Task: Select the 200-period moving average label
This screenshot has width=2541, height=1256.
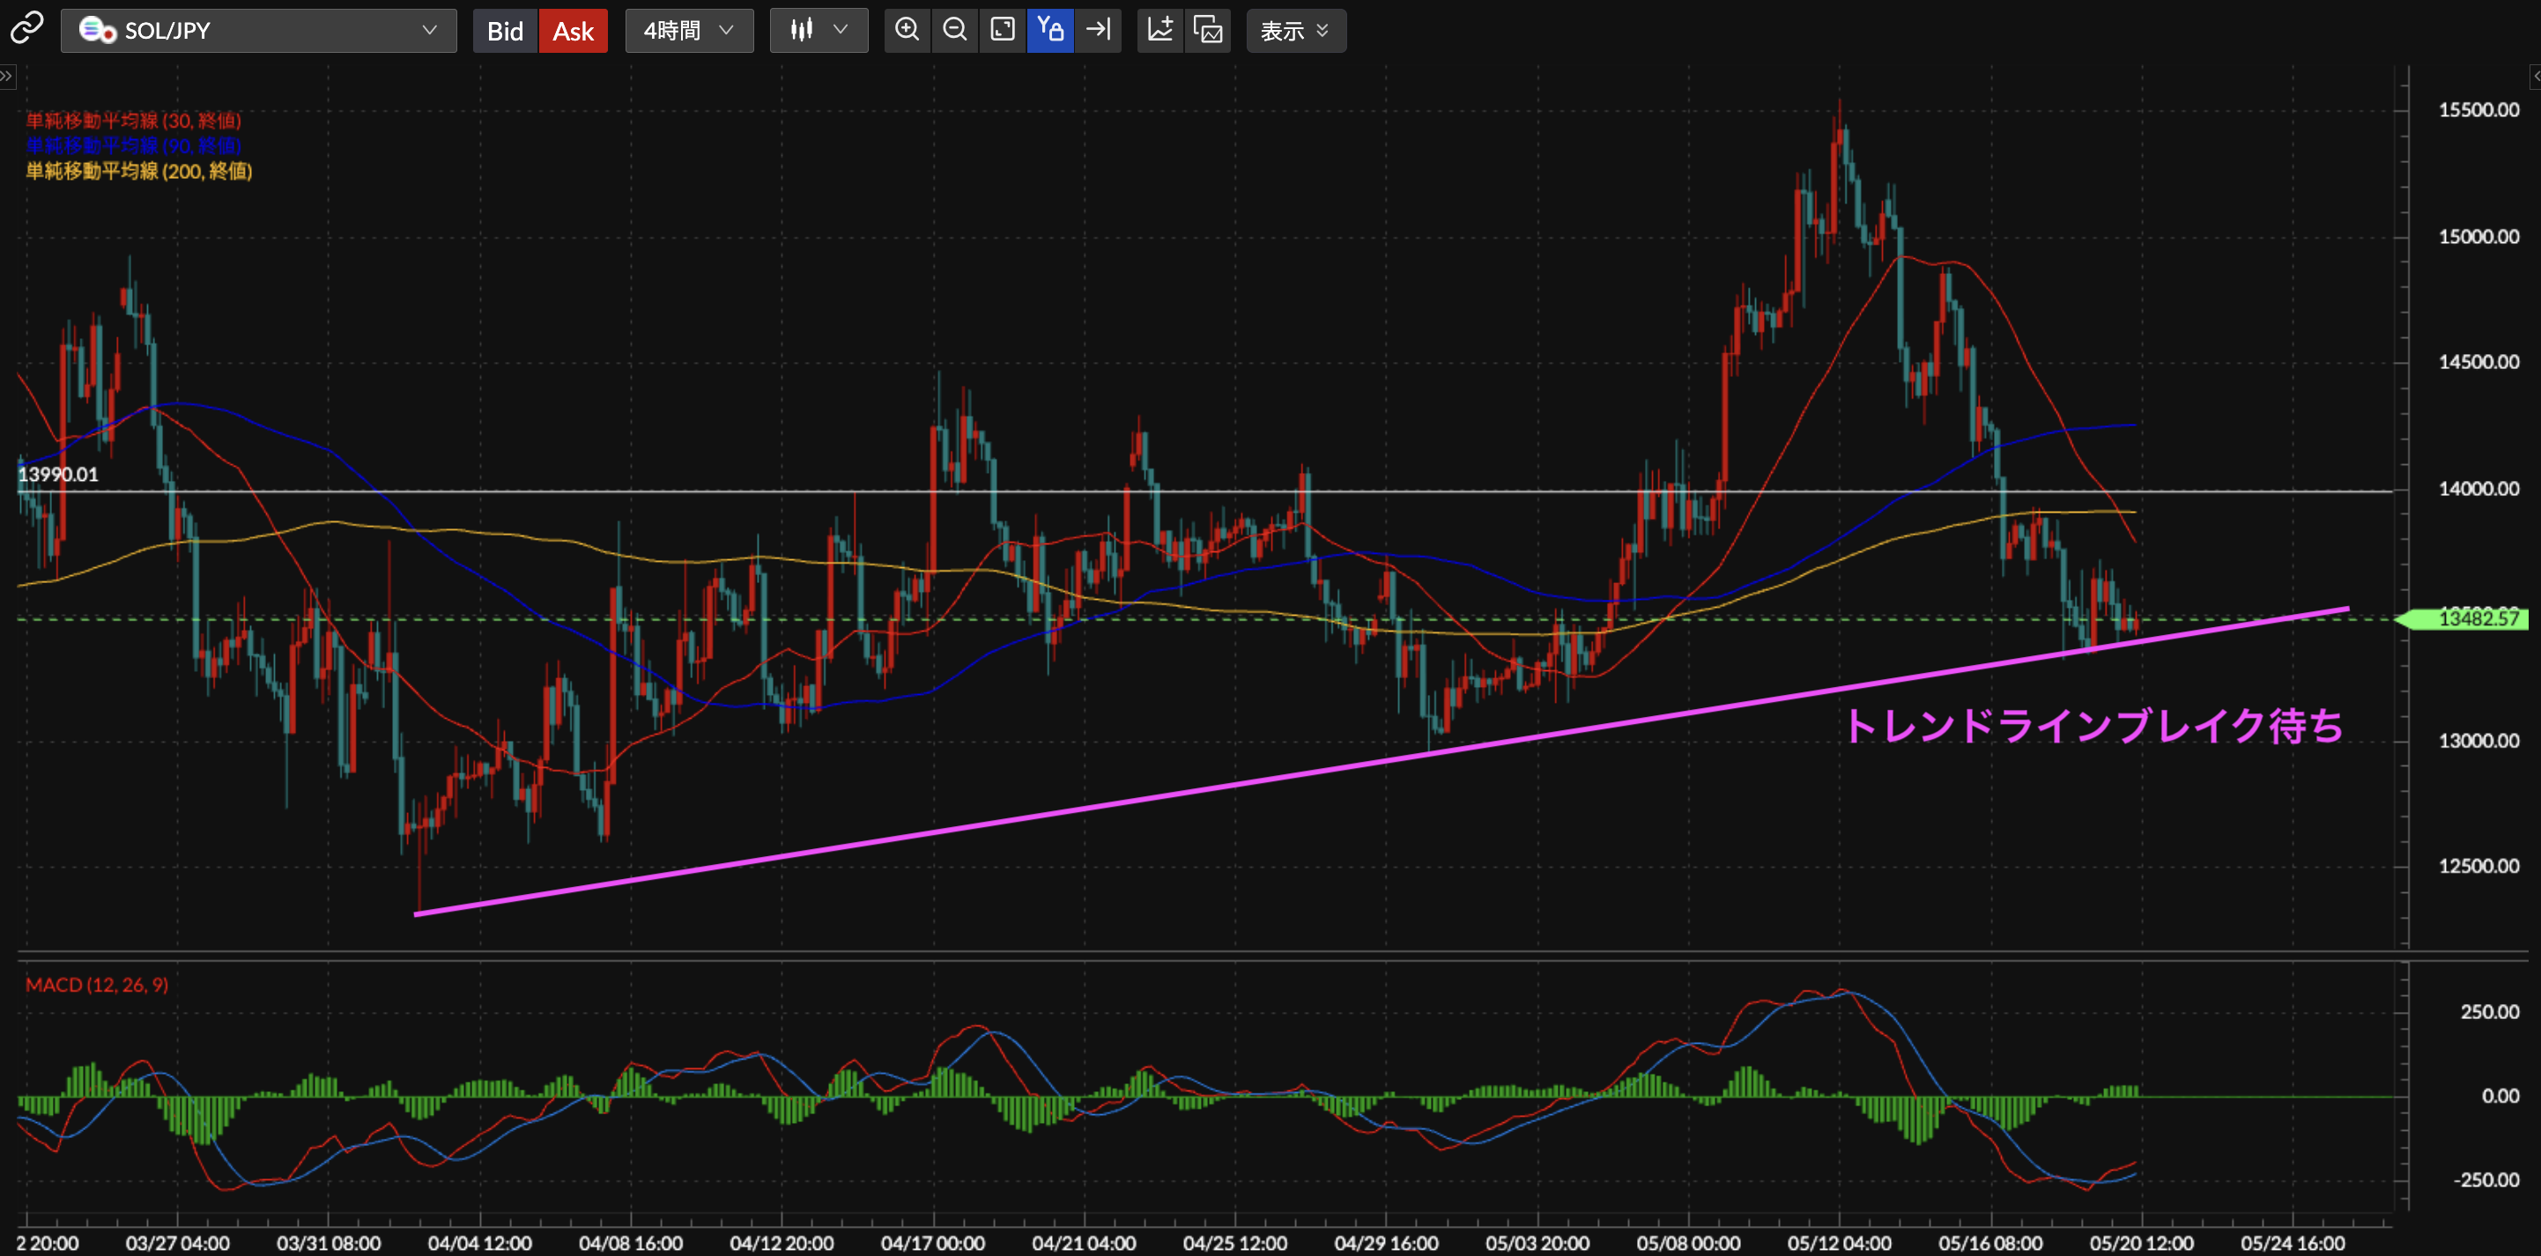Action: pos(139,171)
